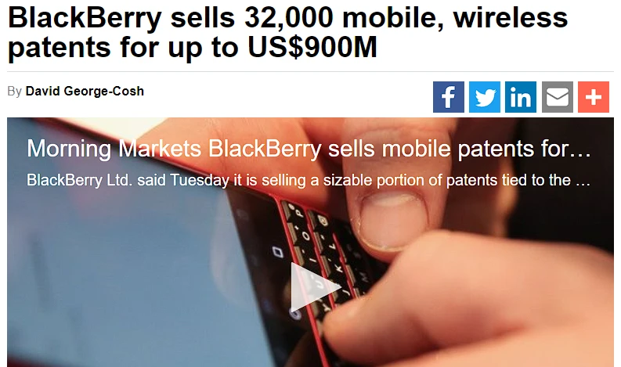Open author David George-Cosh's page

click(x=85, y=91)
